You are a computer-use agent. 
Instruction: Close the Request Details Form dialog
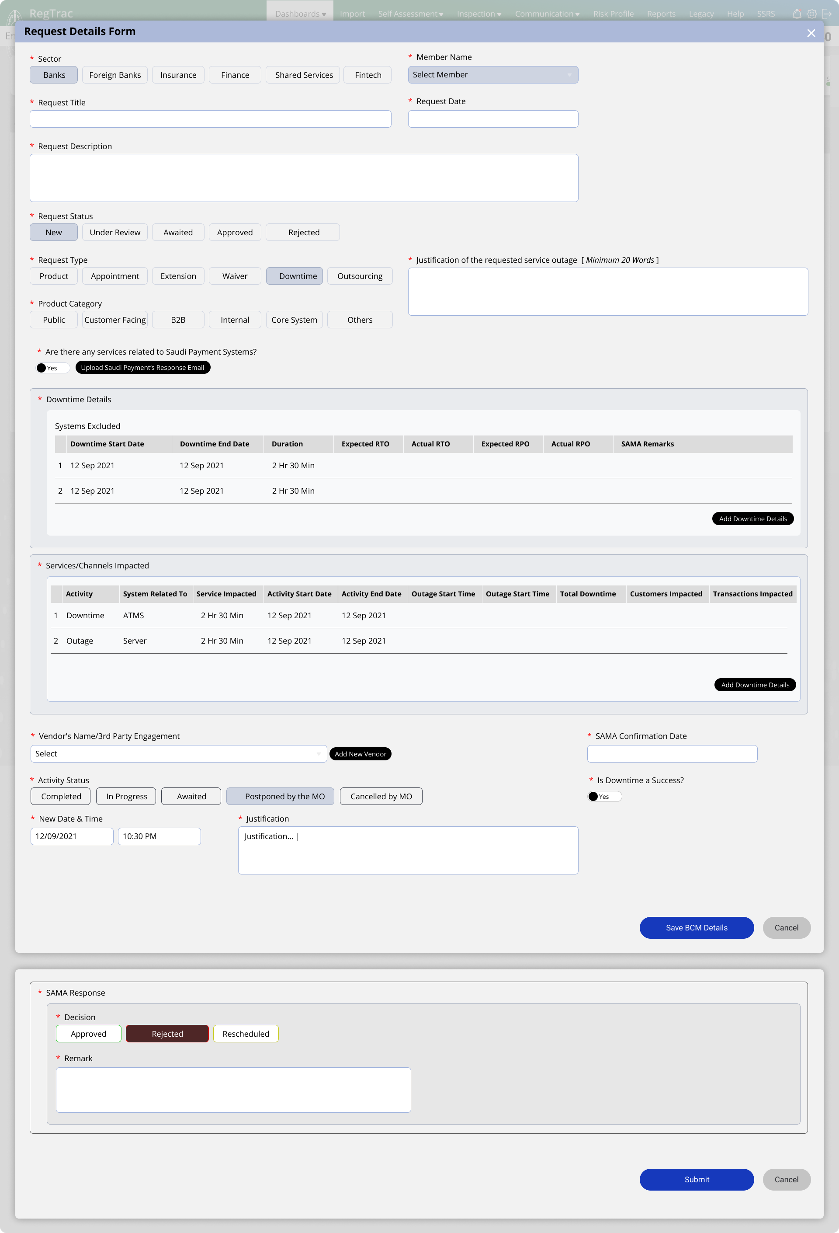click(x=811, y=33)
